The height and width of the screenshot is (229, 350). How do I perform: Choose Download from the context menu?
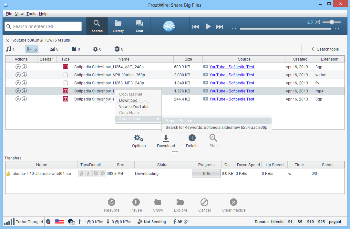point(138,100)
